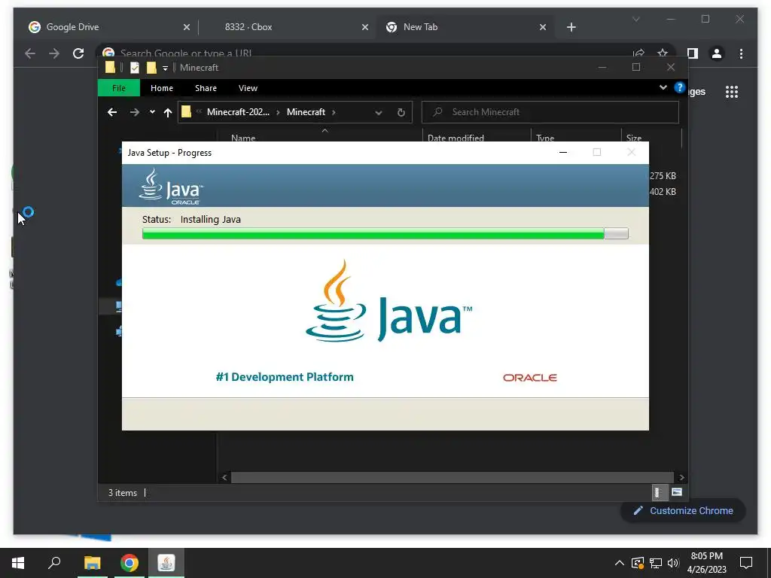Open the taskbar search icon

tap(54, 563)
